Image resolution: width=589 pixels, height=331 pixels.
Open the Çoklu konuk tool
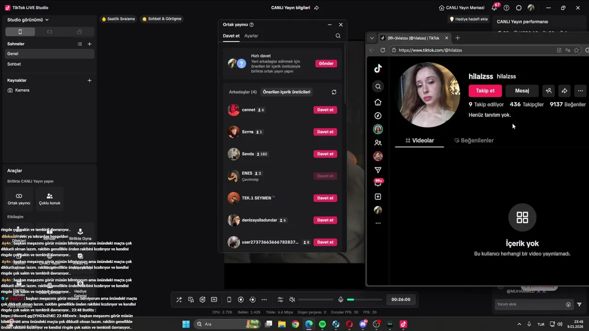(x=50, y=199)
